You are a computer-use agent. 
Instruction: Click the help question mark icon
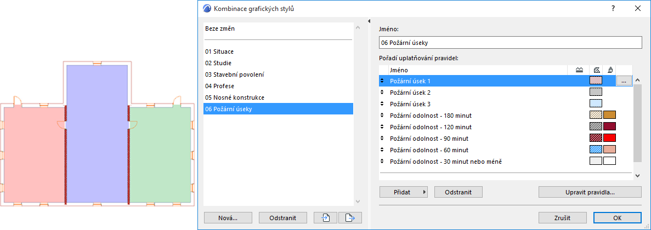(613, 9)
